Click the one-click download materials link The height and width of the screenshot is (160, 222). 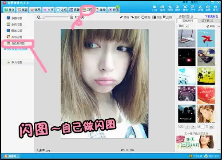point(196,133)
